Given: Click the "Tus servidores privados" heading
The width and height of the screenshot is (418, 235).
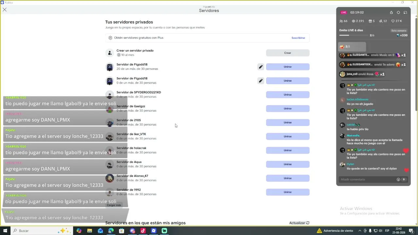Looking at the screenshot, I should tap(129, 22).
